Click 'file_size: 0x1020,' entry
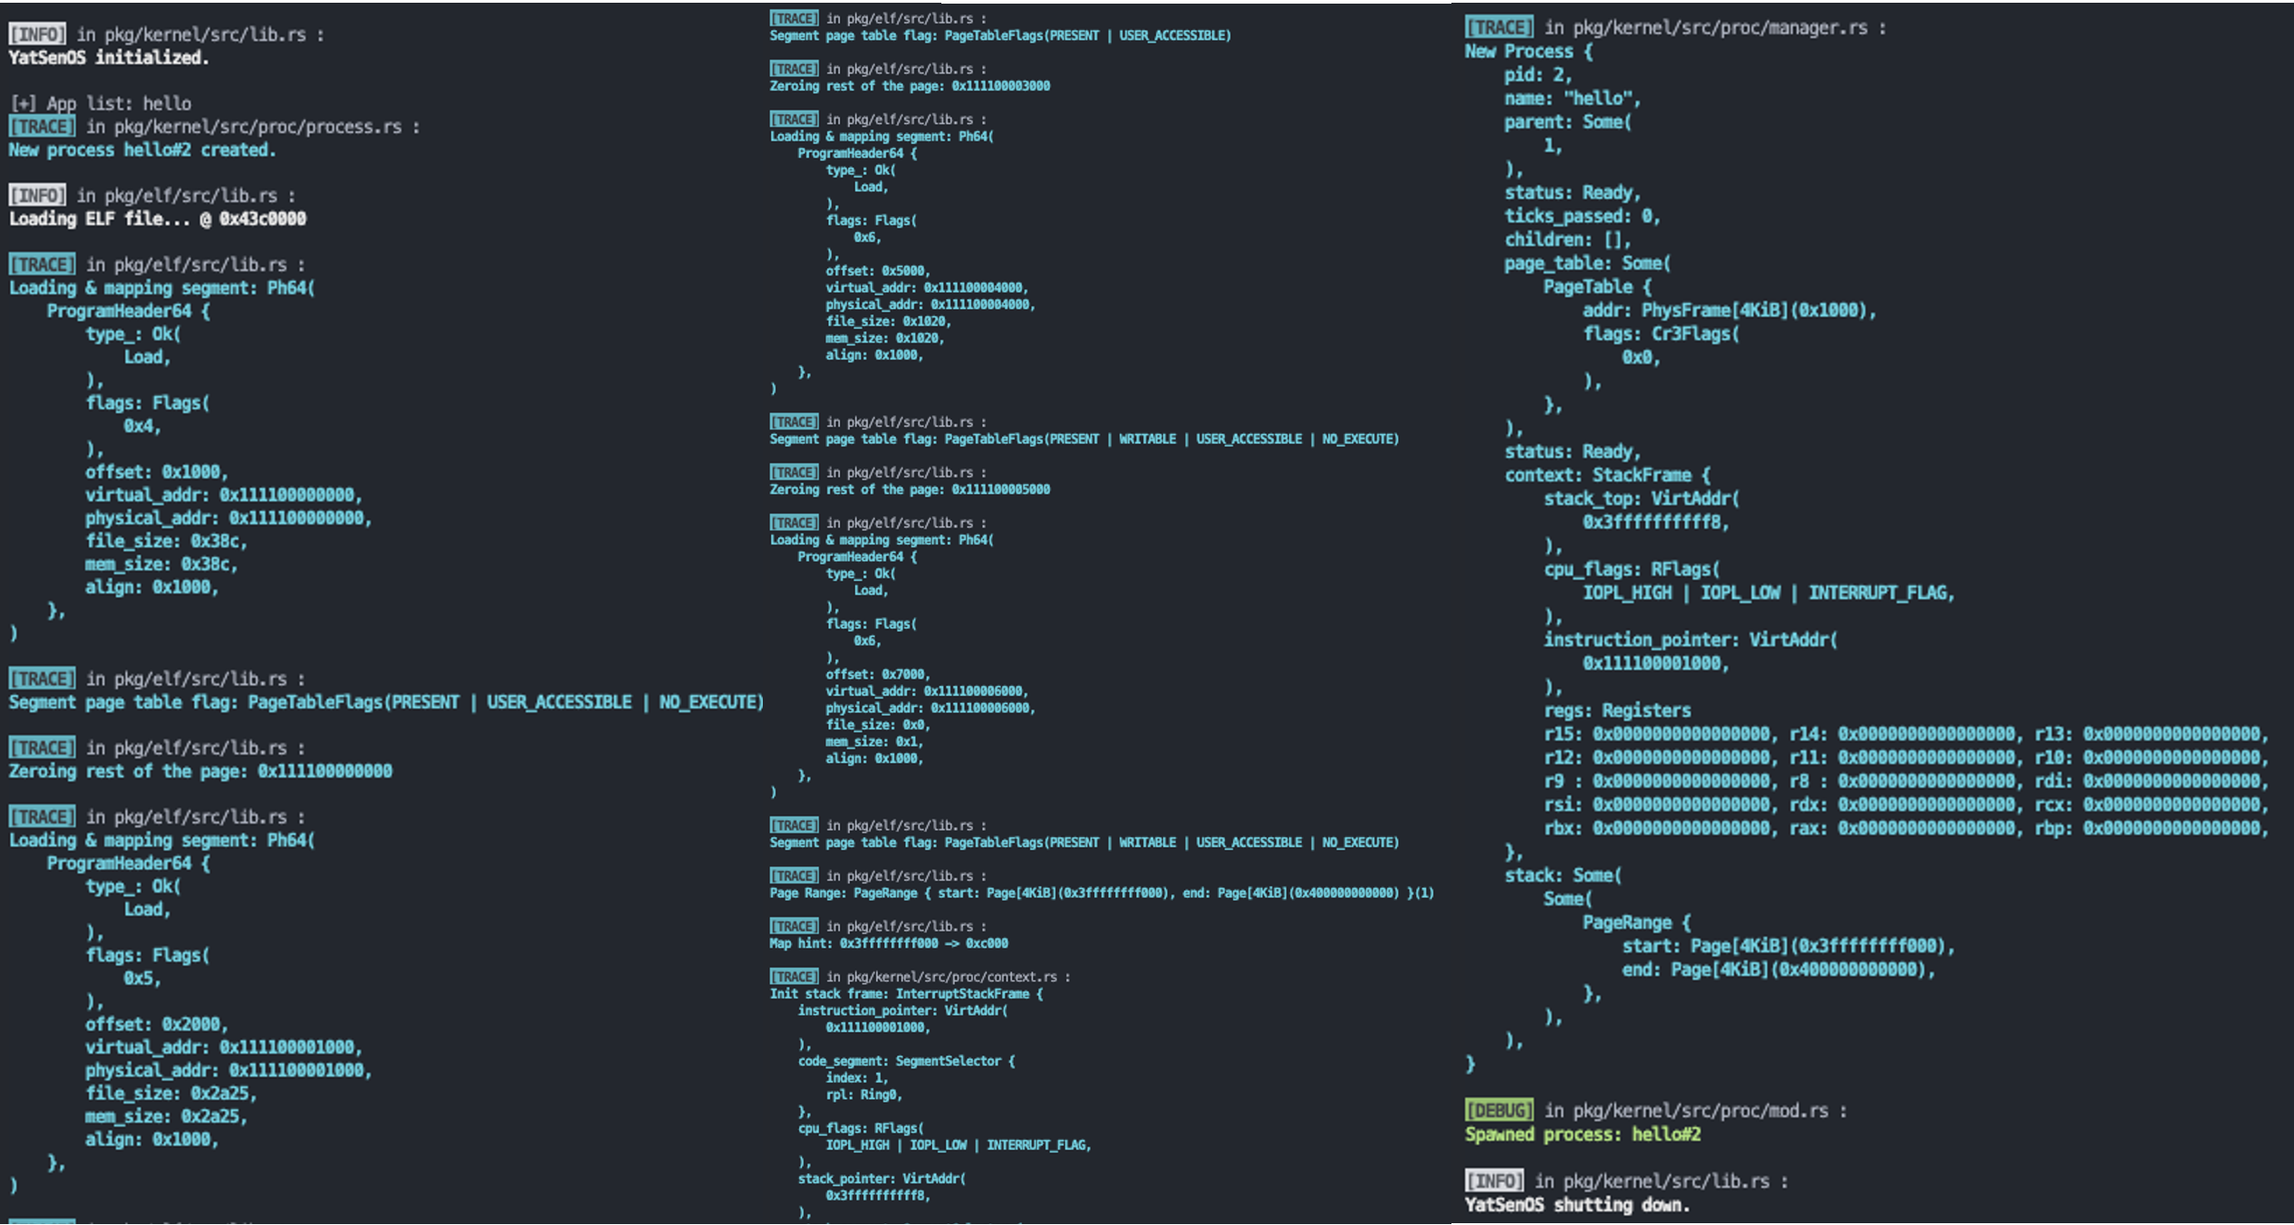The width and height of the screenshot is (2294, 1225). (889, 321)
